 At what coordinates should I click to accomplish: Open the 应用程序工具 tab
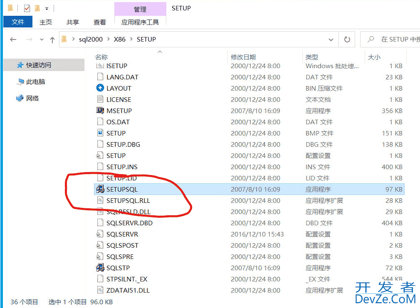pyautogui.click(x=140, y=22)
